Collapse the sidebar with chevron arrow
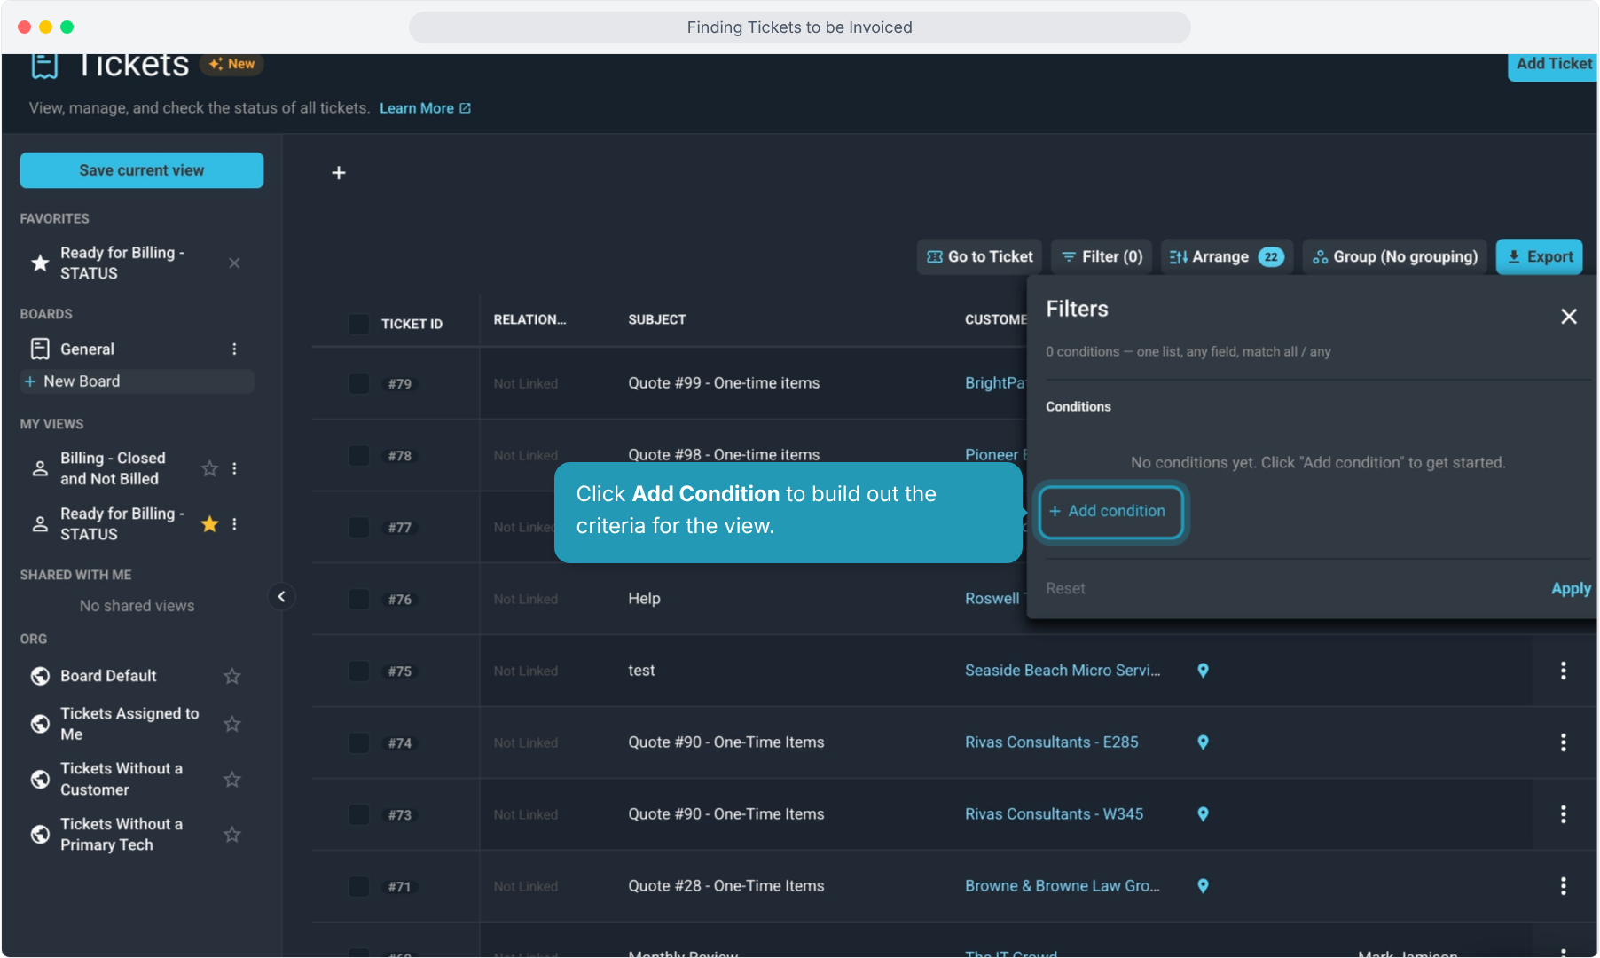1600x958 pixels. tap(281, 597)
